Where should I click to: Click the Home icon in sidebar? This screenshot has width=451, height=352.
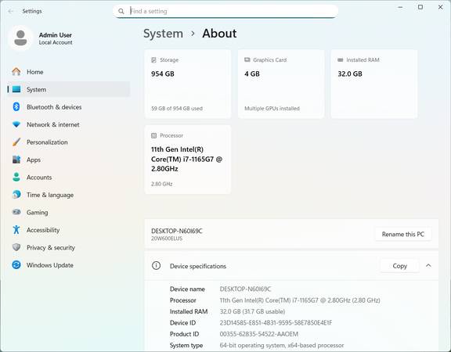coord(16,71)
